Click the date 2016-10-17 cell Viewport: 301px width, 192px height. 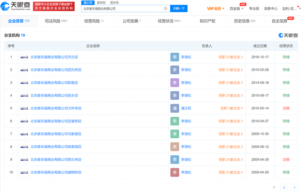pyautogui.click(x=260, y=57)
